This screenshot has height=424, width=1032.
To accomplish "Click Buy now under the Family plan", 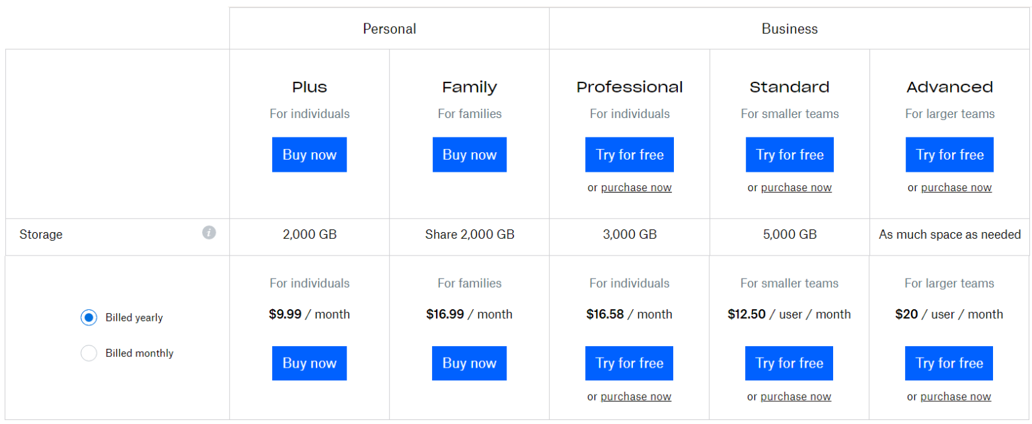I will 469,154.
